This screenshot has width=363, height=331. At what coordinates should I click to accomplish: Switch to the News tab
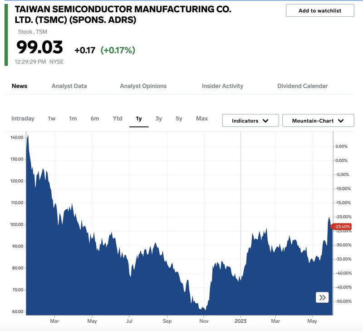coord(20,86)
